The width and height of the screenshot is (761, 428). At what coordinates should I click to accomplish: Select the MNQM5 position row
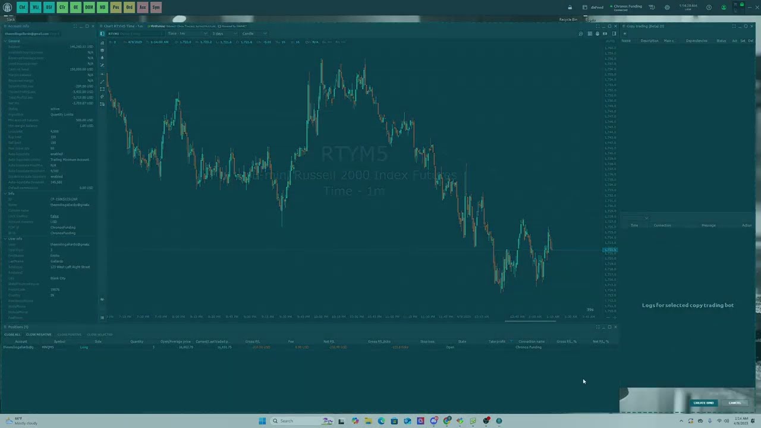point(309,347)
